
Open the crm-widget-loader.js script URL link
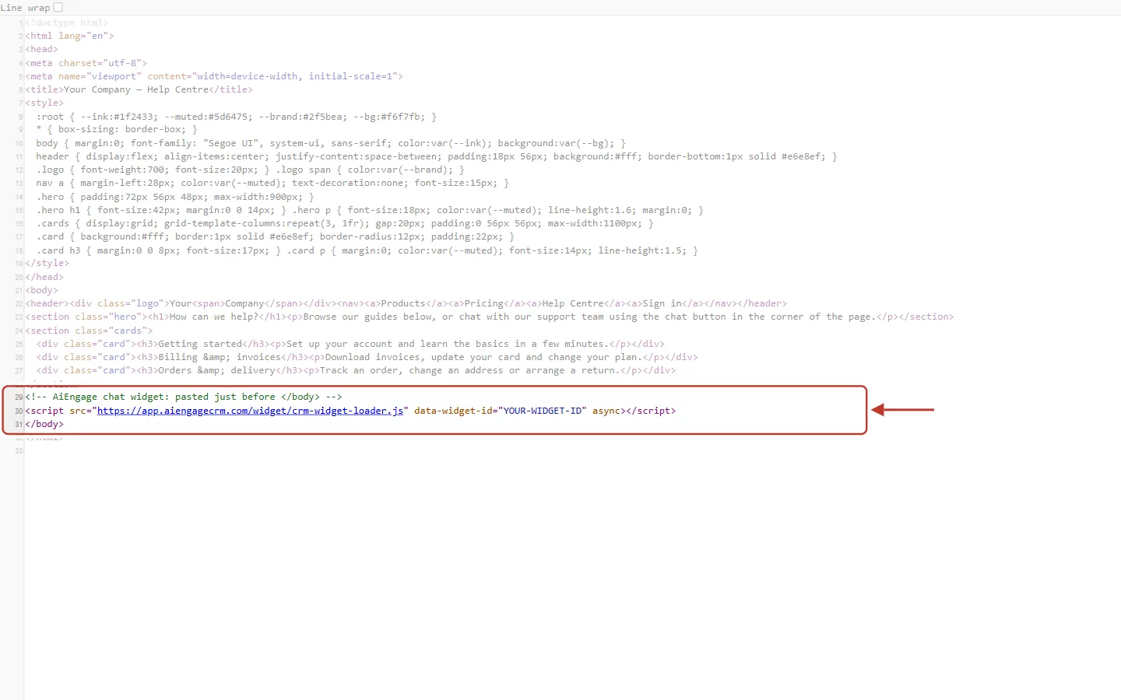tap(250, 411)
